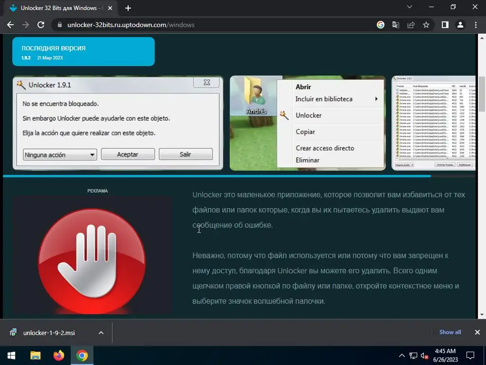Click the address bar URL

(131, 25)
